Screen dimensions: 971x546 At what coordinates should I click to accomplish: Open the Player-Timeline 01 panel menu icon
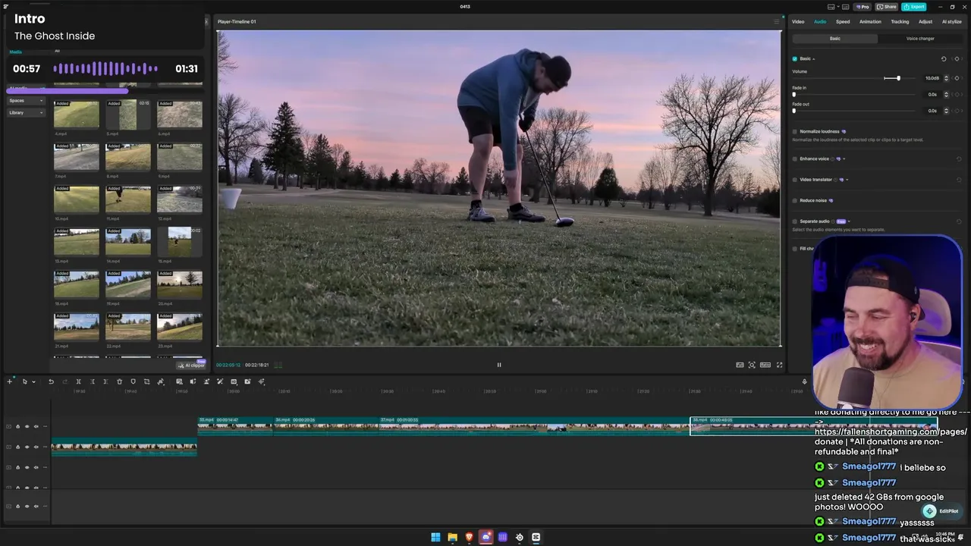tap(776, 21)
